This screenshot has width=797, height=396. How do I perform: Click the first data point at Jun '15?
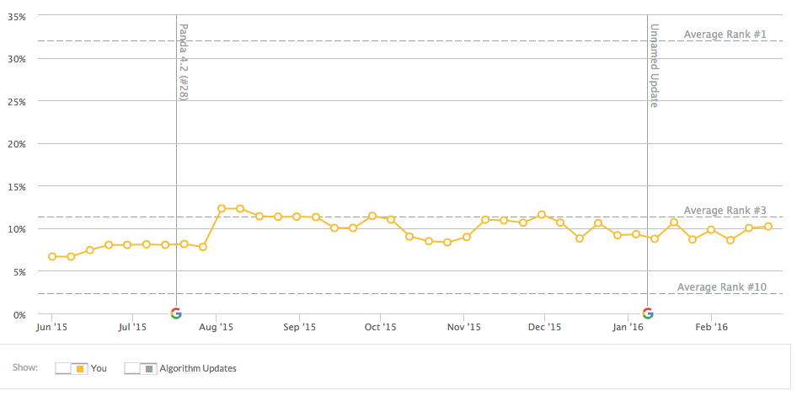[52, 256]
